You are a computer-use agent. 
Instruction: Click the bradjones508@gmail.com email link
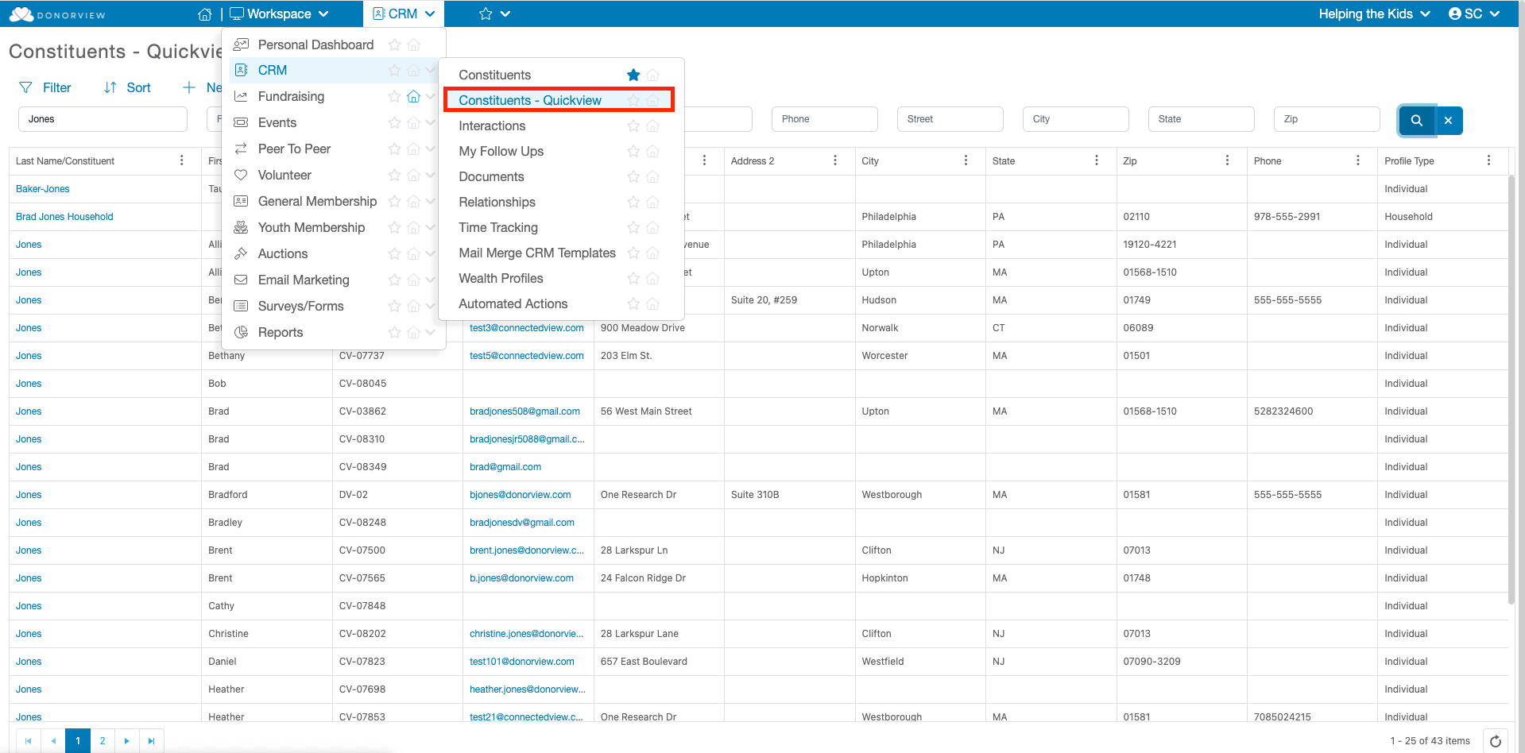click(524, 411)
